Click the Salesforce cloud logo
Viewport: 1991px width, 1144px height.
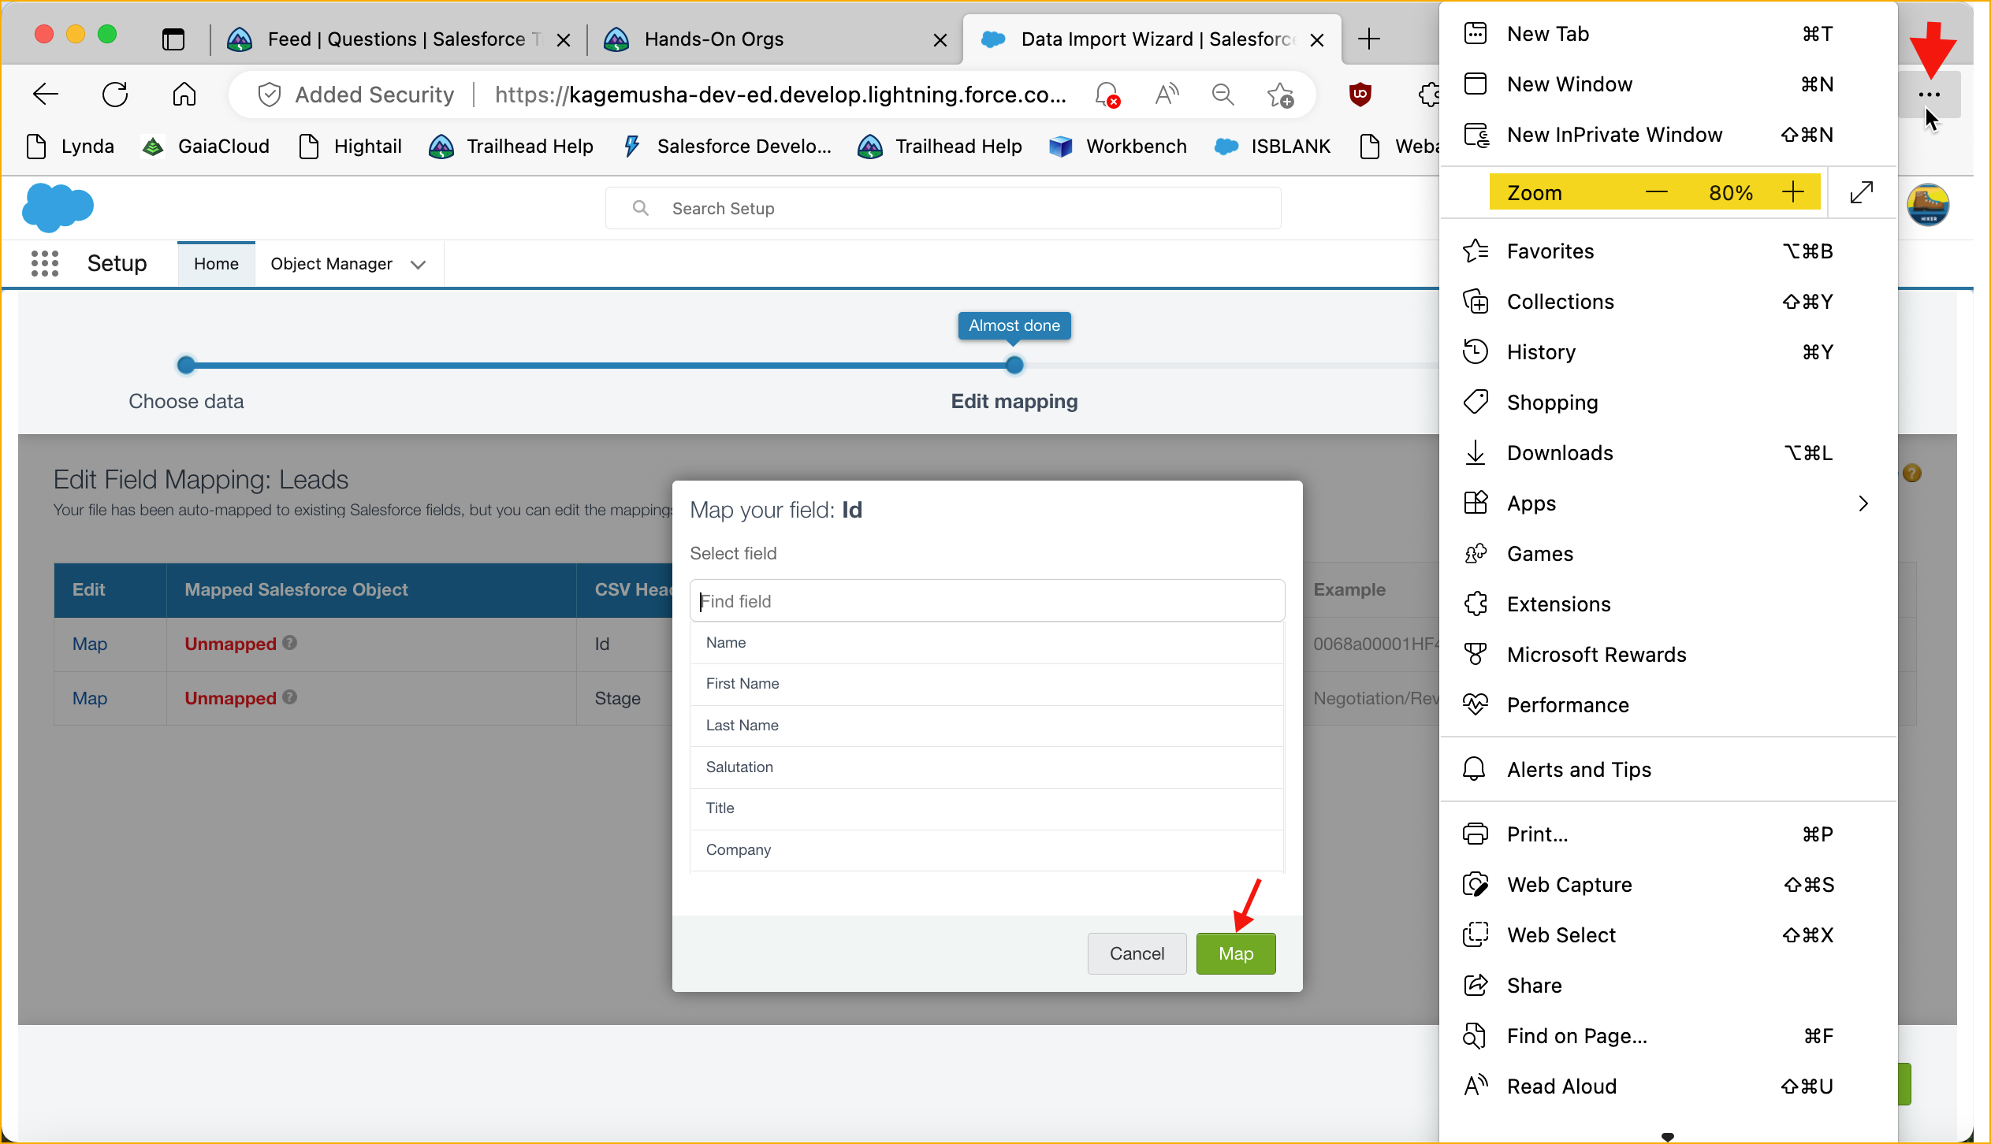[58, 207]
